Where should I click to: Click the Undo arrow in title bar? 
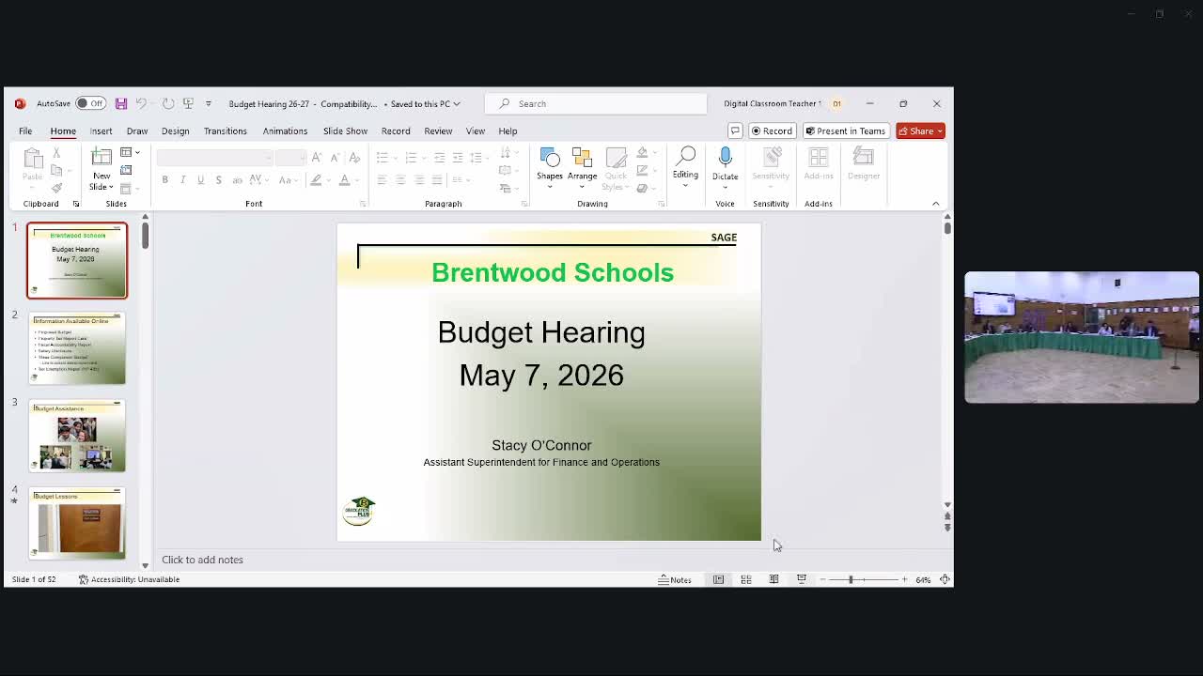141,103
